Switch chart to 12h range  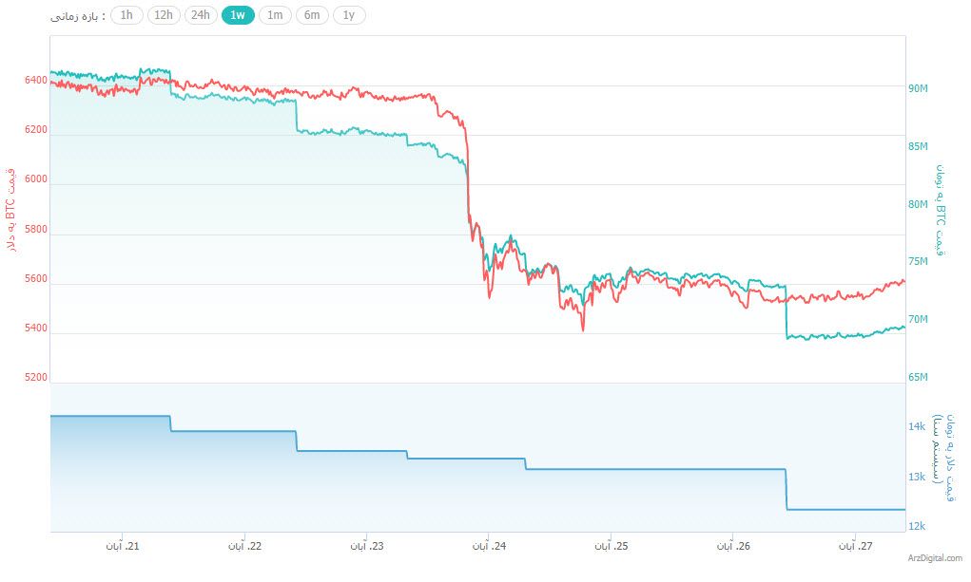pyautogui.click(x=164, y=15)
